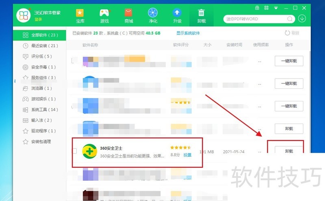The image size is (325, 201).
Task: Click 卸载 button above 360安全卫士 row
Action: 289,128
